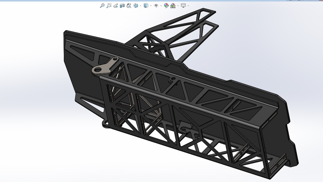Image resolution: width=323 pixels, height=182 pixels.
Task: Open the Apply Scene dropdown arrow
Action: click(x=178, y=6)
